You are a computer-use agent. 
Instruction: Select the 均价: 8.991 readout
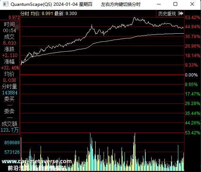pyautogui.click(x=42, y=14)
